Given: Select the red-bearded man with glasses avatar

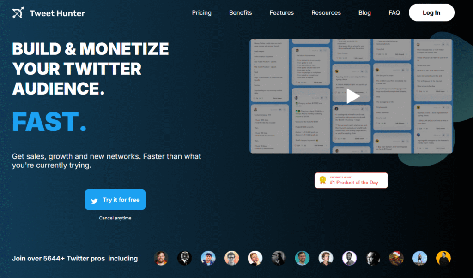Looking at the screenshot, I should pyautogui.click(x=161, y=258).
